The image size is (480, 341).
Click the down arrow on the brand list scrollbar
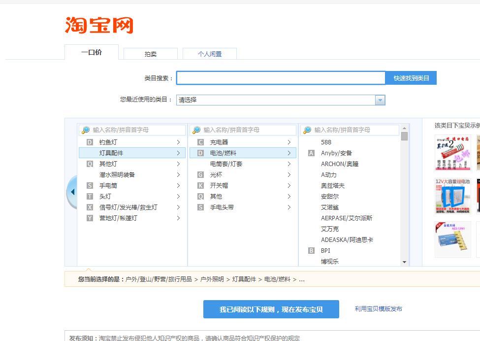pyautogui.click(x=405, y=262)
